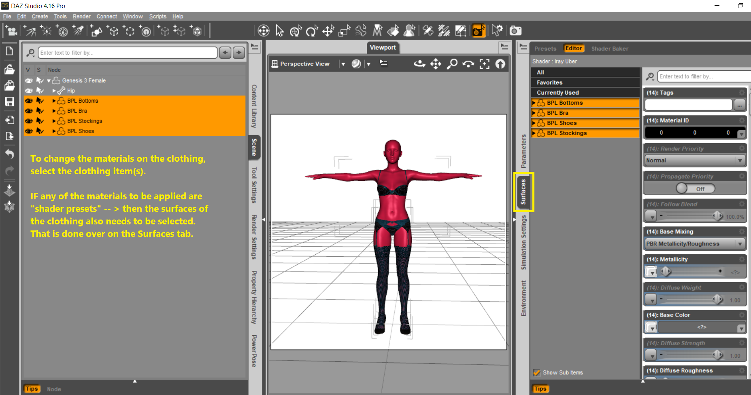Image resolution: width=751 pixels, height=395 pixels.
Task: Click the Render camera icon
Action: click(515, 31)
